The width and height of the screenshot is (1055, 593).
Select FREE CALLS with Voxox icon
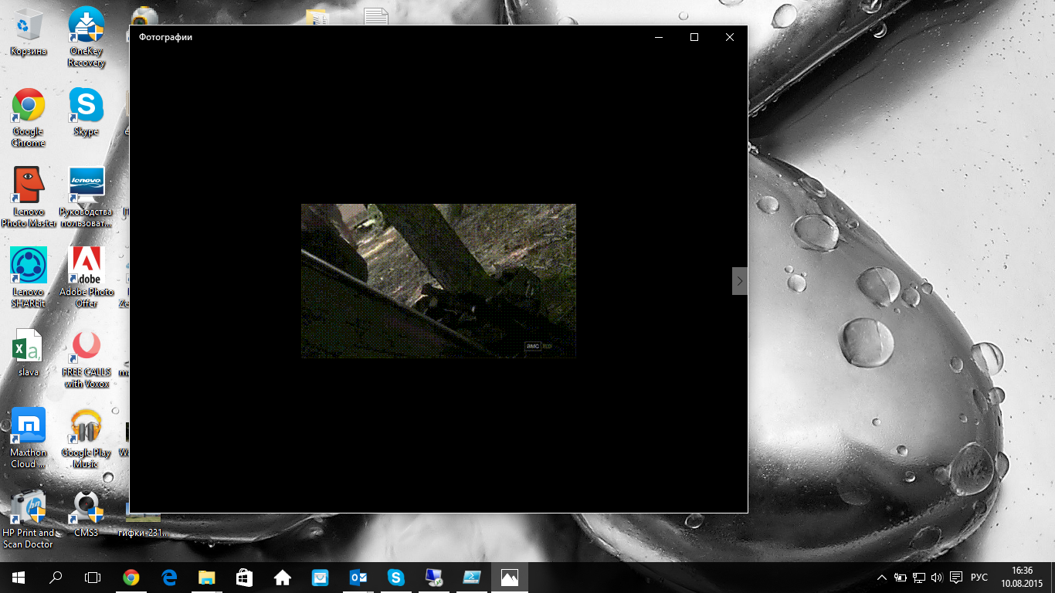click(87, 359)
